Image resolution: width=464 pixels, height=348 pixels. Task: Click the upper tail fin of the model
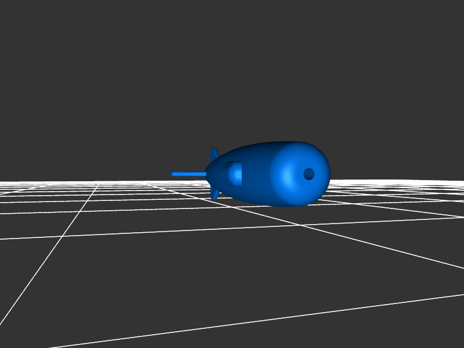[x=215, y=155]
